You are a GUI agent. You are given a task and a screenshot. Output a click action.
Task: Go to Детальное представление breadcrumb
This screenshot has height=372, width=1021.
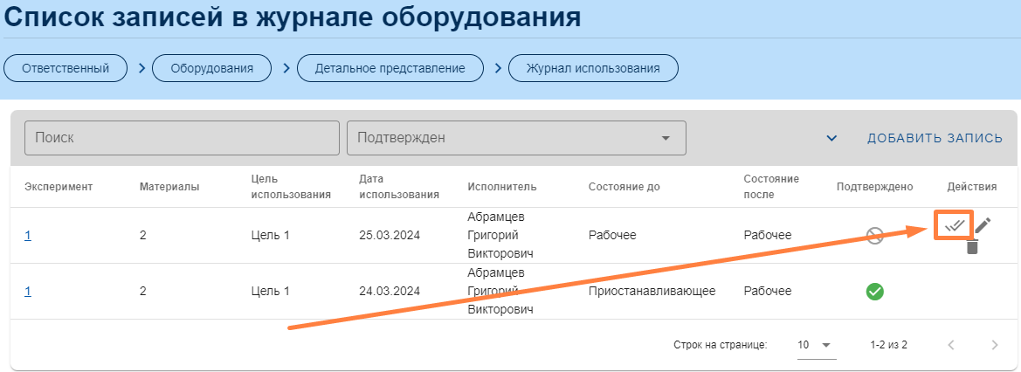point(390,68)
